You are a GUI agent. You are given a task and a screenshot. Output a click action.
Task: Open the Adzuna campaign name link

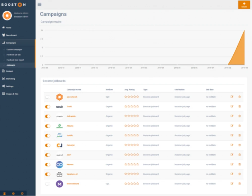tap(70, 126)
